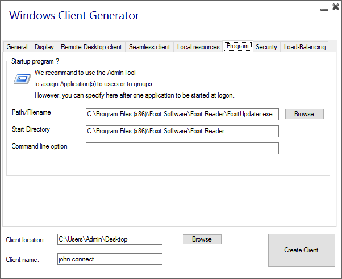
Task: Browse for the startup program path
Action: [x=304, y=114]
